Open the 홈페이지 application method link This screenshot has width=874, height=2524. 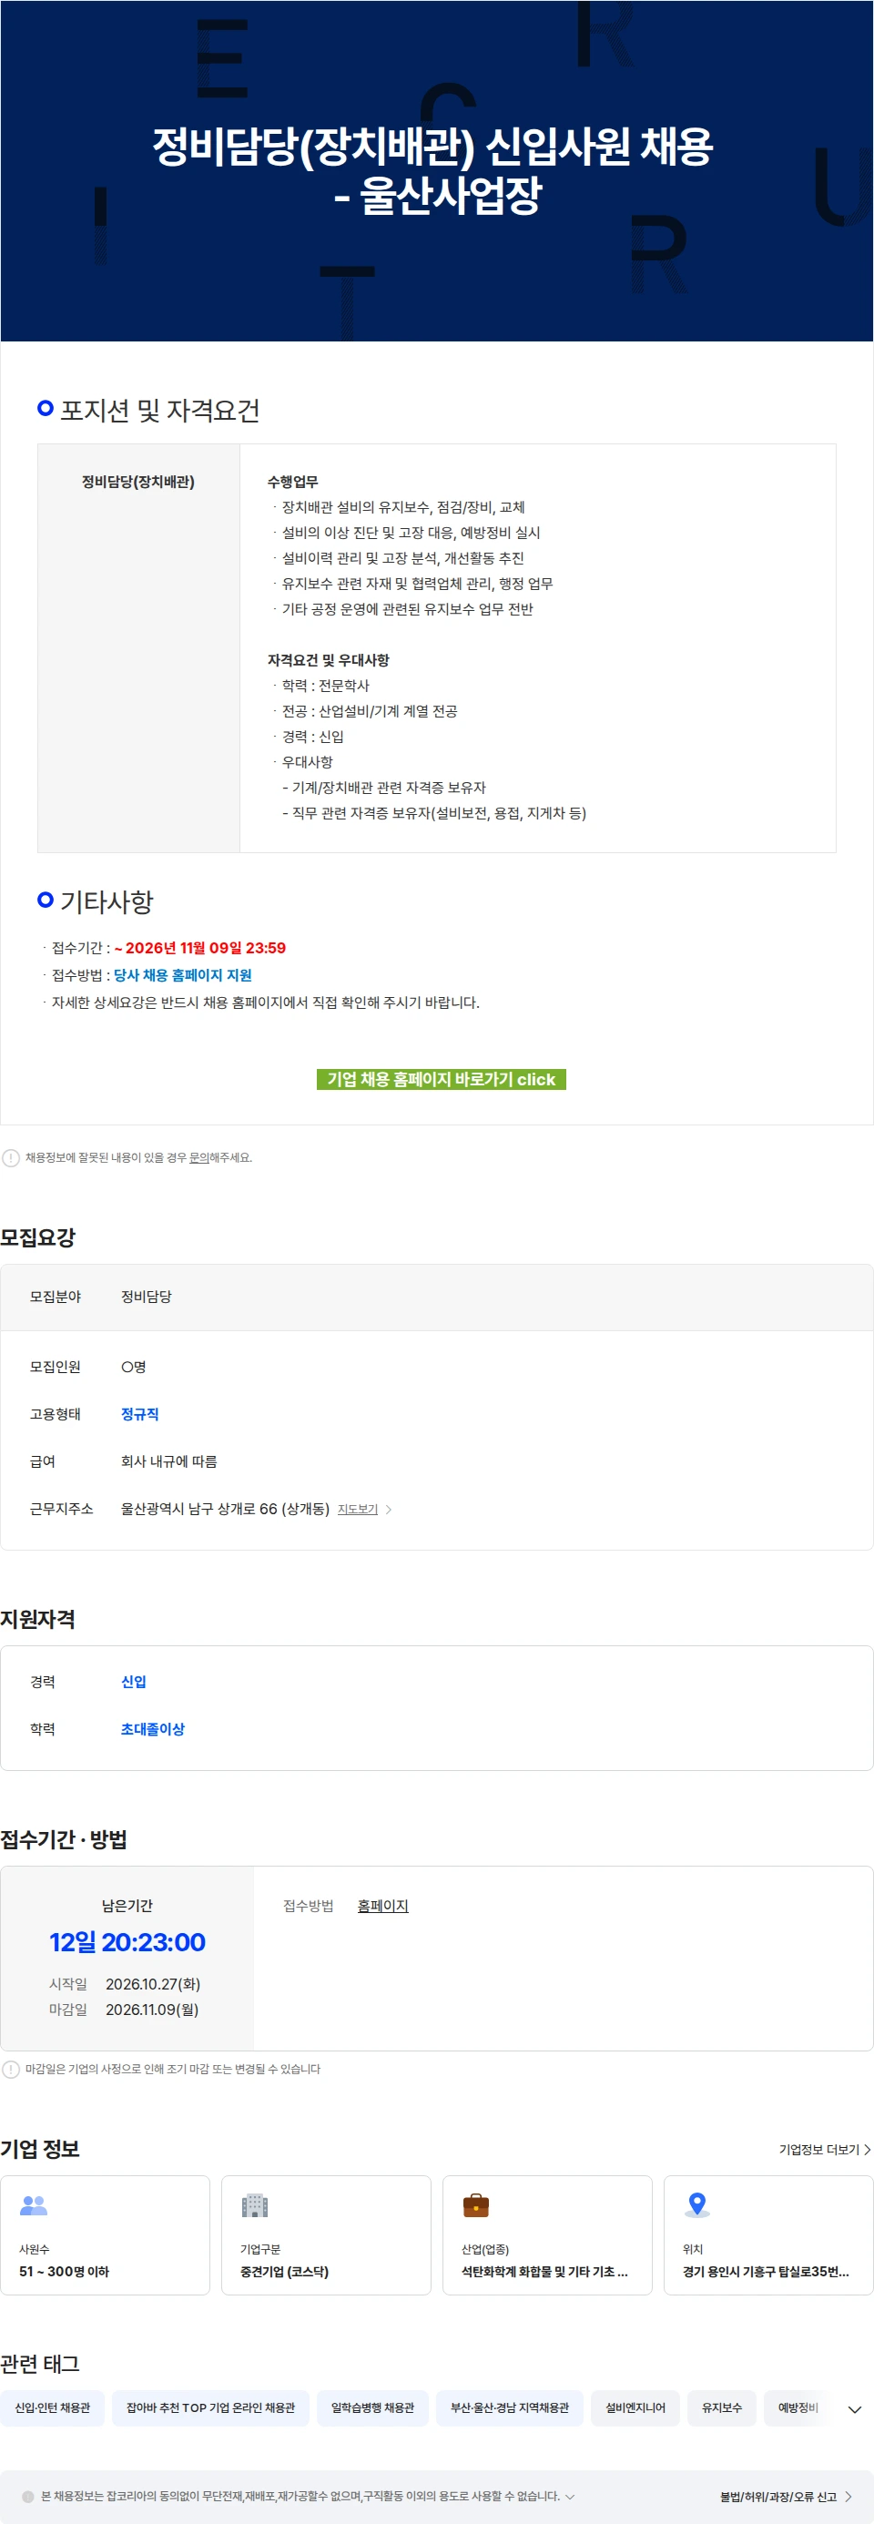(383, 1905)
